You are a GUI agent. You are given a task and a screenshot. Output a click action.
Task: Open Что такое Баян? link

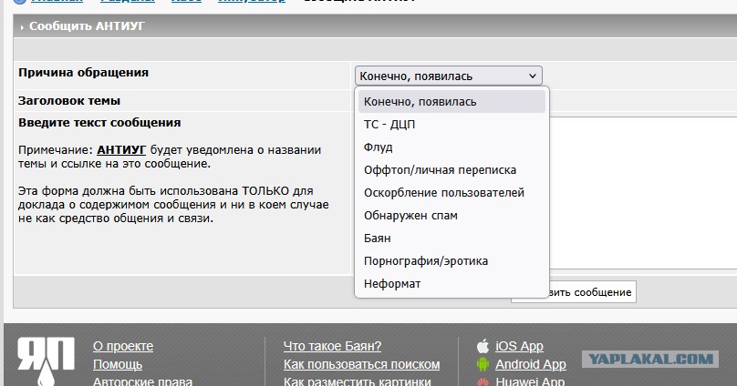click(332, 346)
